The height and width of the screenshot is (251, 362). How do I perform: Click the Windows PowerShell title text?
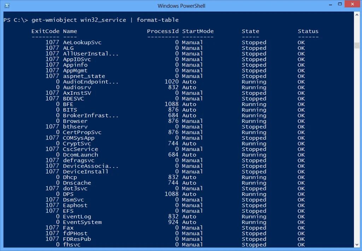[x=181, y=6]
